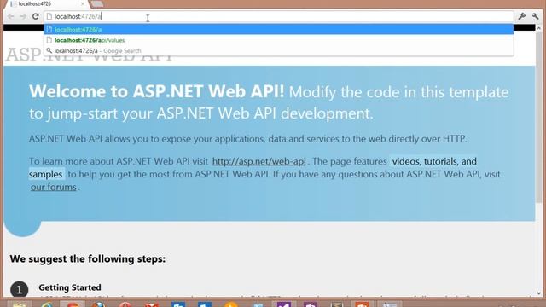
Task: Go back with the browser back arrow
Action: point(11,16)
